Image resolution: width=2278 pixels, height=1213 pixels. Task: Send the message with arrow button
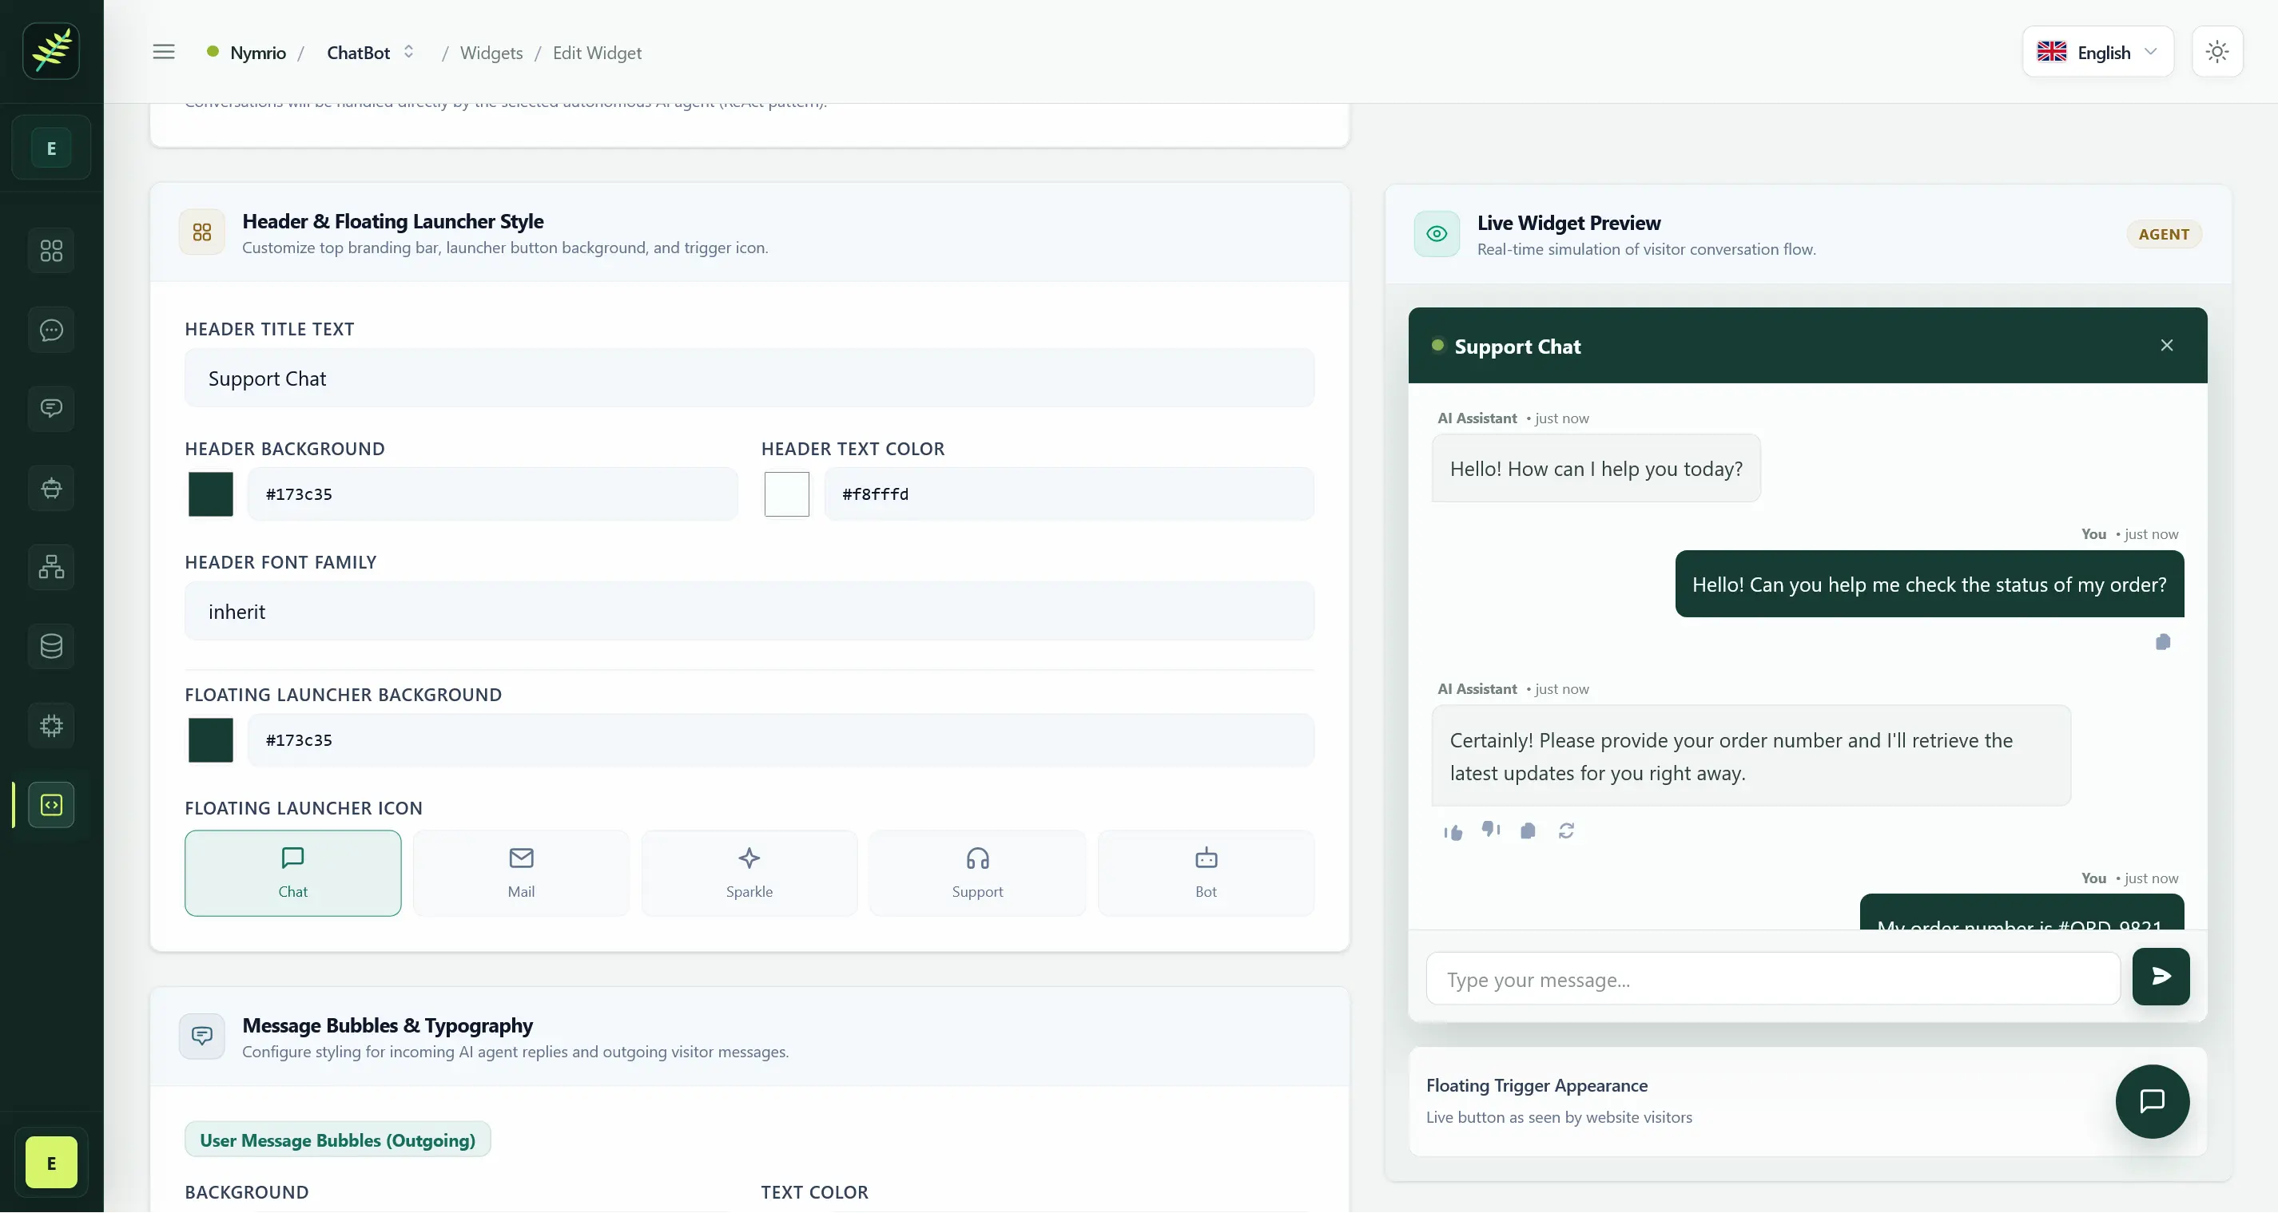coord(2161,977)
